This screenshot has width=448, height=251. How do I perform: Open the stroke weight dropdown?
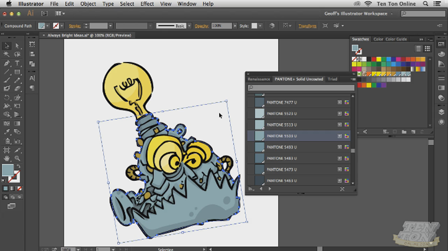click(x=110, y=25)
